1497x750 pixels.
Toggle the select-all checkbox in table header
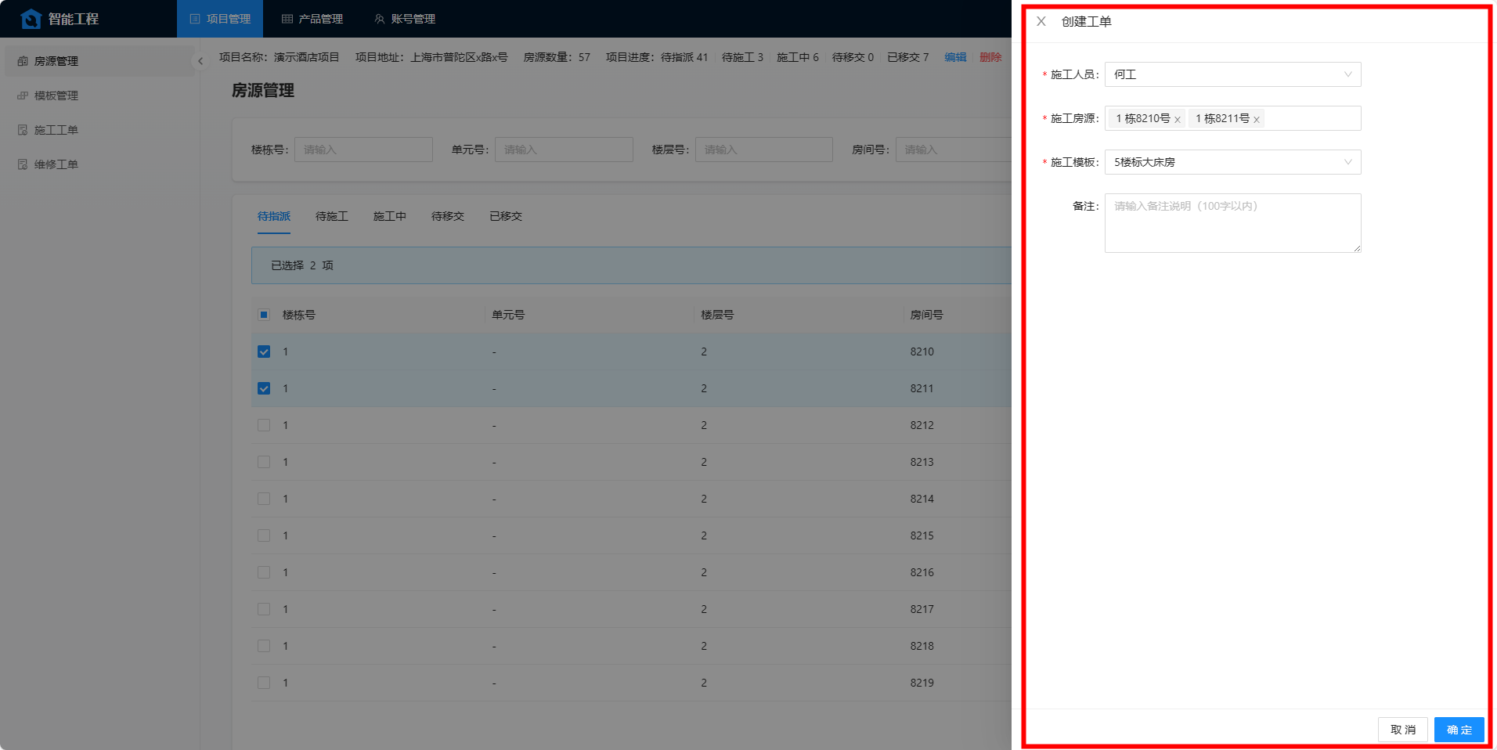264,315
